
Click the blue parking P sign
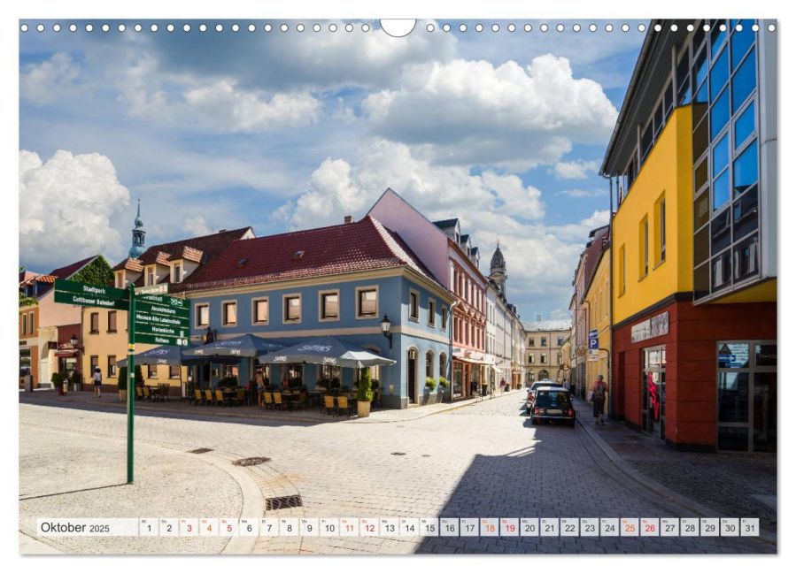point(593,340)
